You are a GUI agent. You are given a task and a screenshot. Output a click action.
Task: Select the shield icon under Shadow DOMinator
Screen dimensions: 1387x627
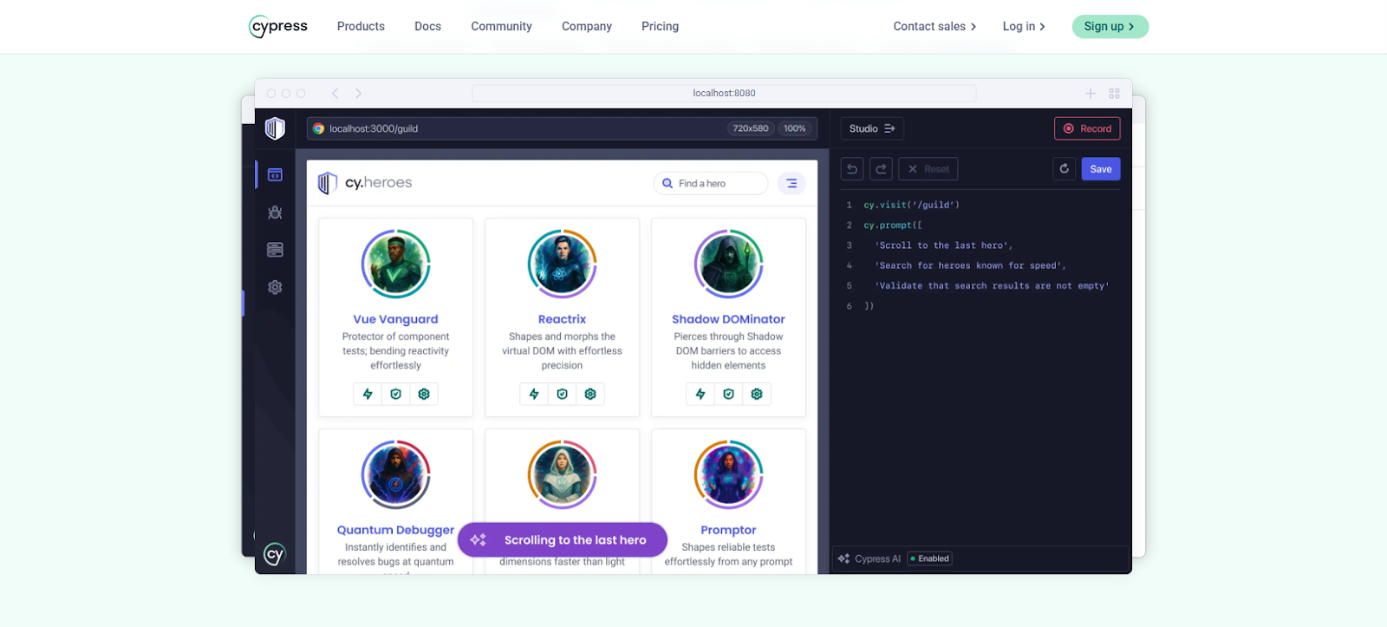(729, 395)
